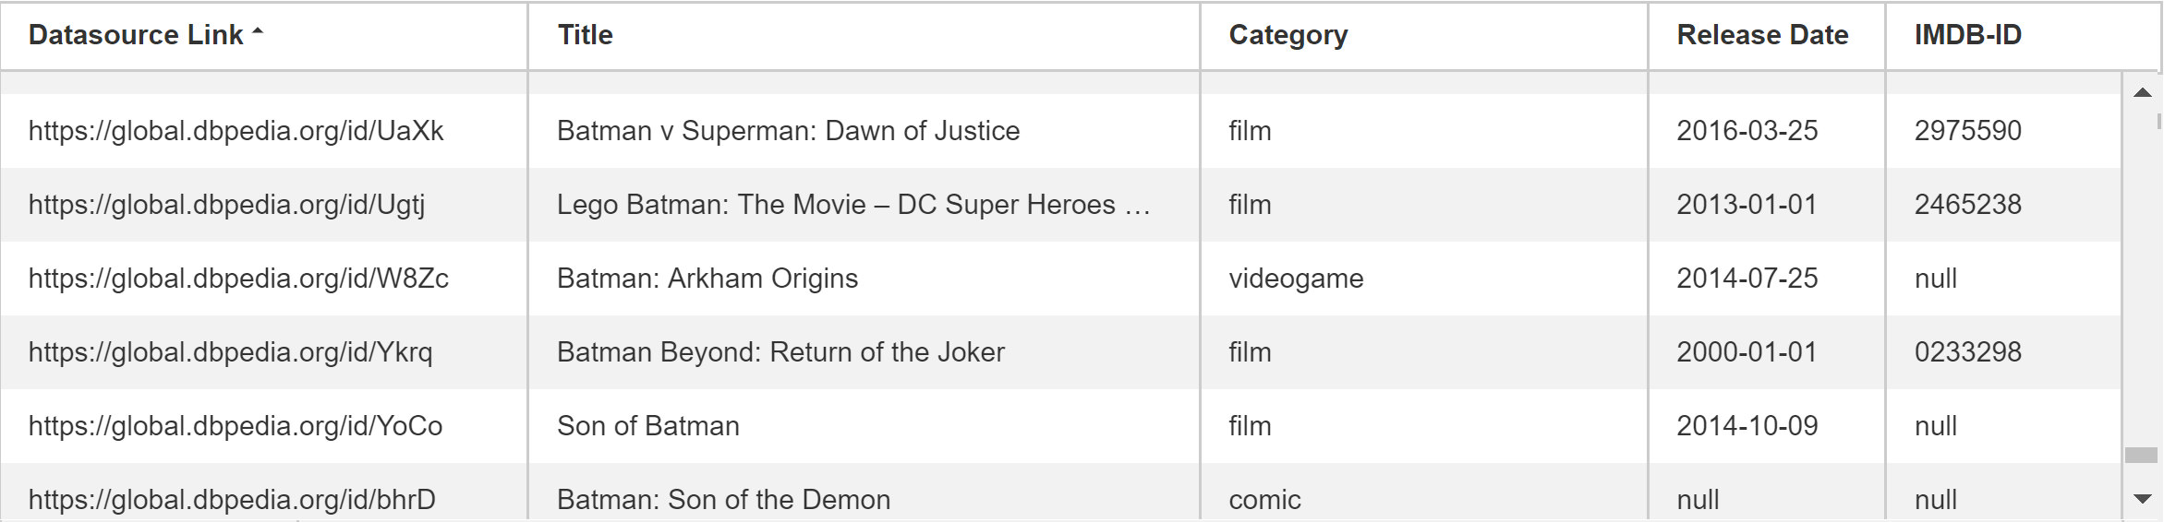
Task: Sort by Category column header
Action: pos(1288,35)
